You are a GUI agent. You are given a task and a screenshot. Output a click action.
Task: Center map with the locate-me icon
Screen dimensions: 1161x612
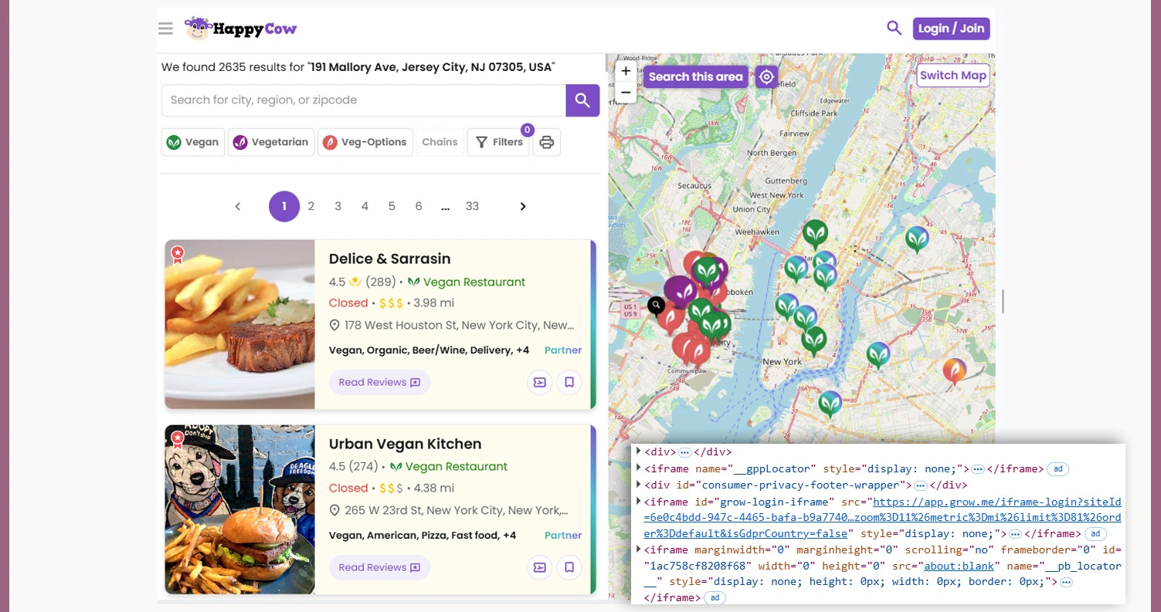tap(766, 76)
